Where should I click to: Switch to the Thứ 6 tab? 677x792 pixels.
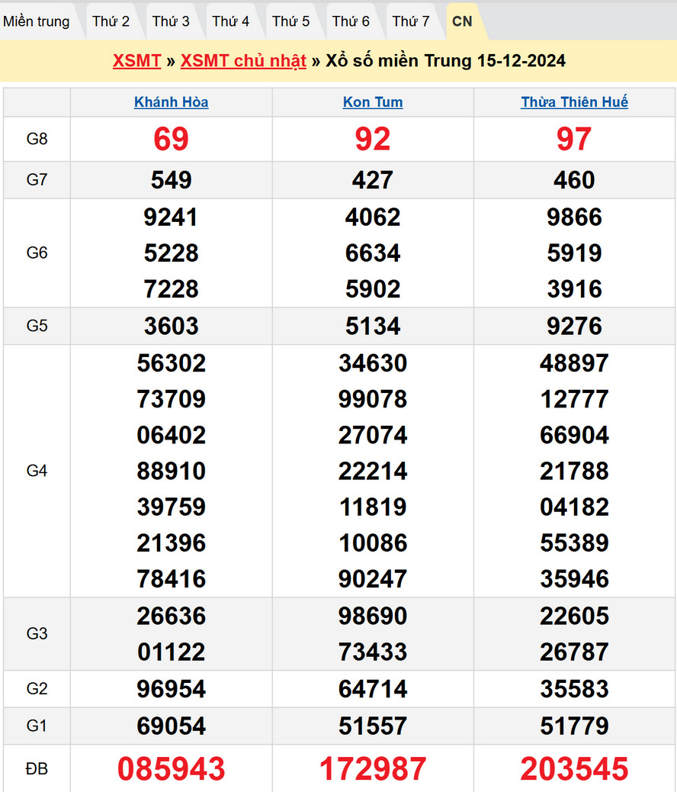coord(351,21)
